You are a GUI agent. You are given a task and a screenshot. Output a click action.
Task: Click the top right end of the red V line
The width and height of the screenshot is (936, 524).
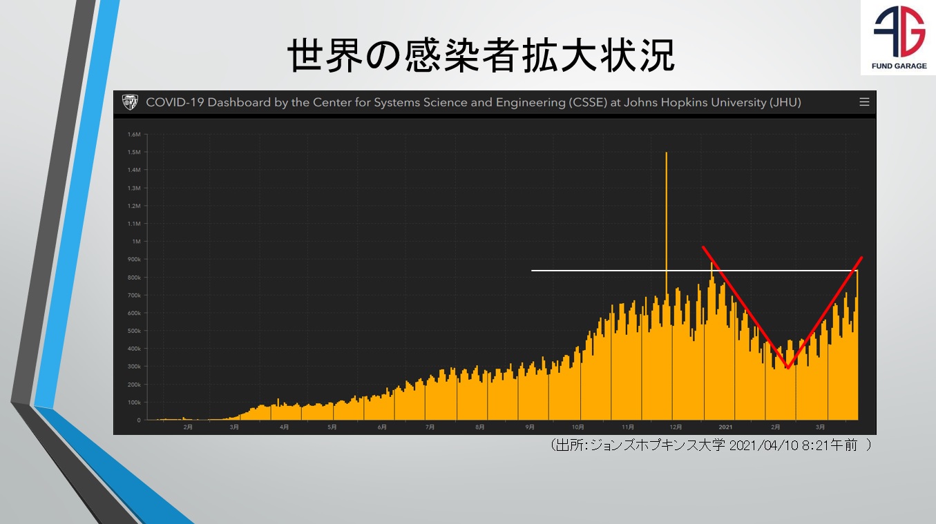[861, 258]
